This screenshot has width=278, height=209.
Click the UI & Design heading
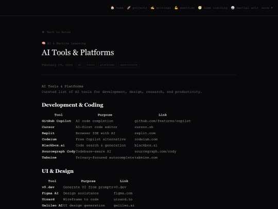coord(58,171)
